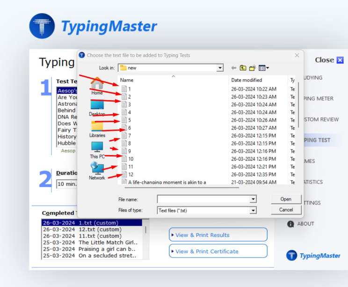Viewport: 348px width, 287px height.
Task: Expand the Look in folder dropdown
Action: pos(220,68)
